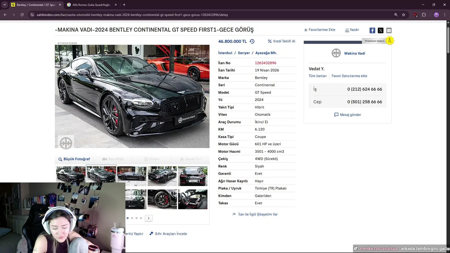The width and height of the screenshot is (450, 253).
Task: Select the highlighted second car thumbnail
Action: (101, 176)
